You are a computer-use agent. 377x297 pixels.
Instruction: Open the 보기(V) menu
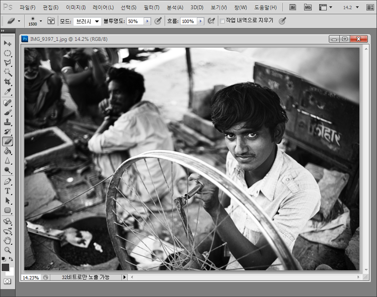(219, 8)
